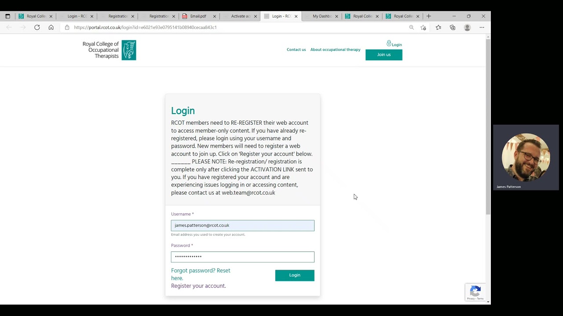This screenshot has width=563, height=316.
Task: Open the Collections panel
Action: 453,27
